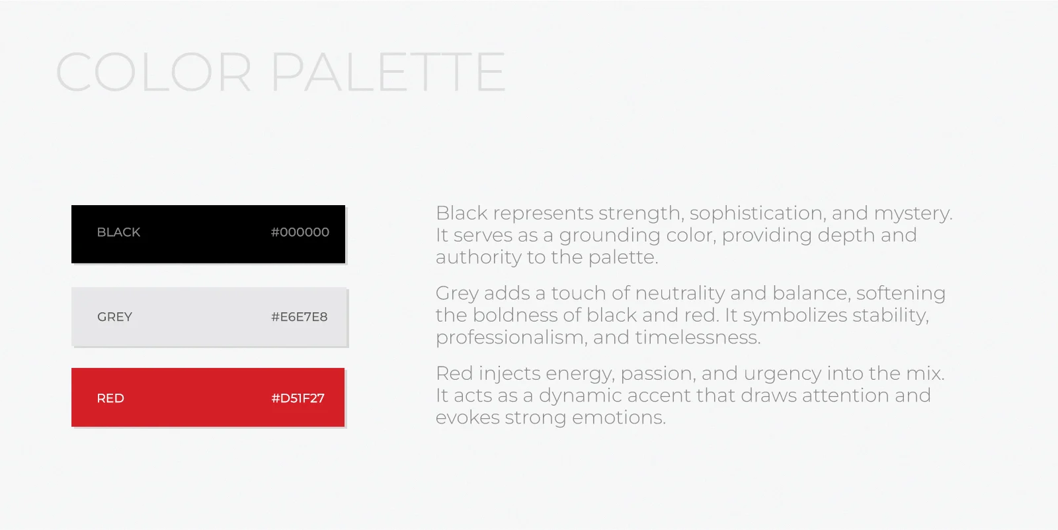Click the GREY label text

(x=114, y=317)
